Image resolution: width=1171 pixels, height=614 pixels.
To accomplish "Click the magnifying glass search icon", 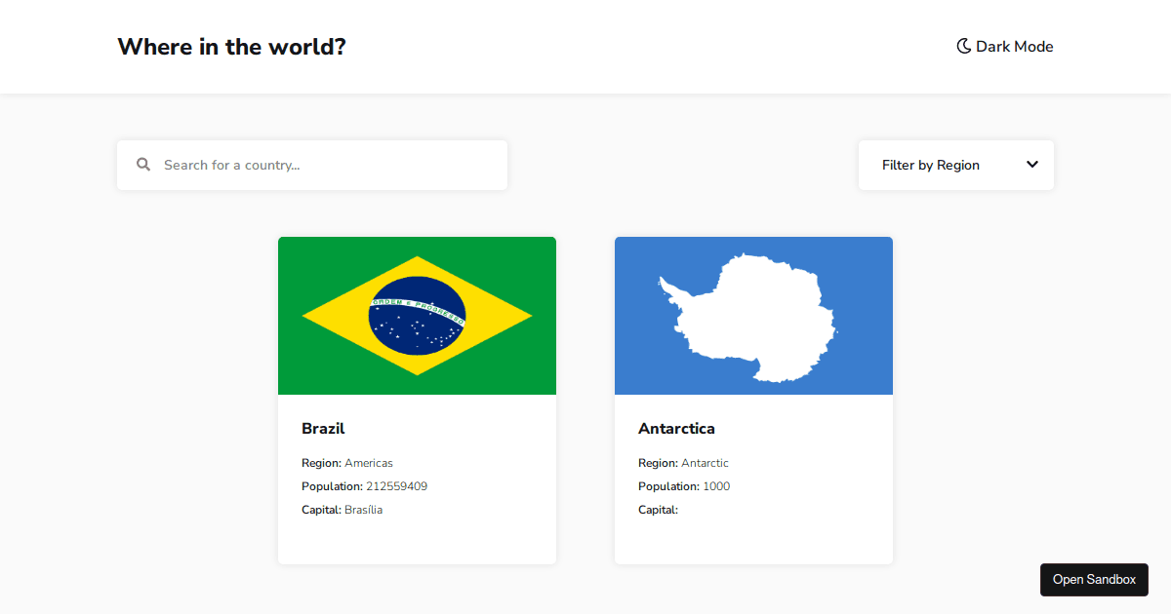I will 143,164.
